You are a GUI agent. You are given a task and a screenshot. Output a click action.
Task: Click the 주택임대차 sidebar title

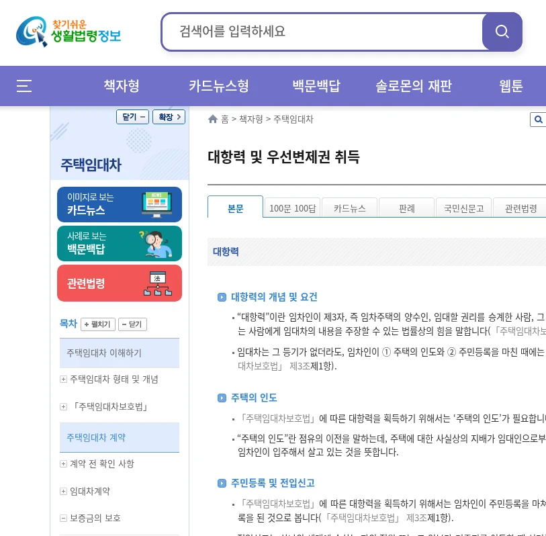click(x=91, y=165)
